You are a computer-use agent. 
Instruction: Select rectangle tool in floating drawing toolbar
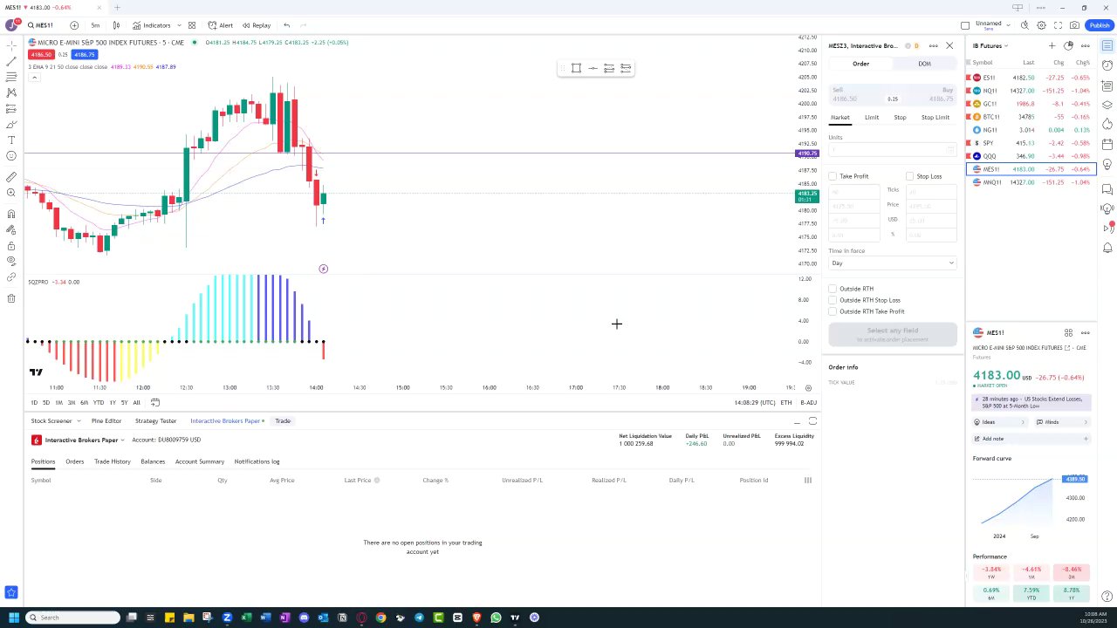[x=576, y=68]
